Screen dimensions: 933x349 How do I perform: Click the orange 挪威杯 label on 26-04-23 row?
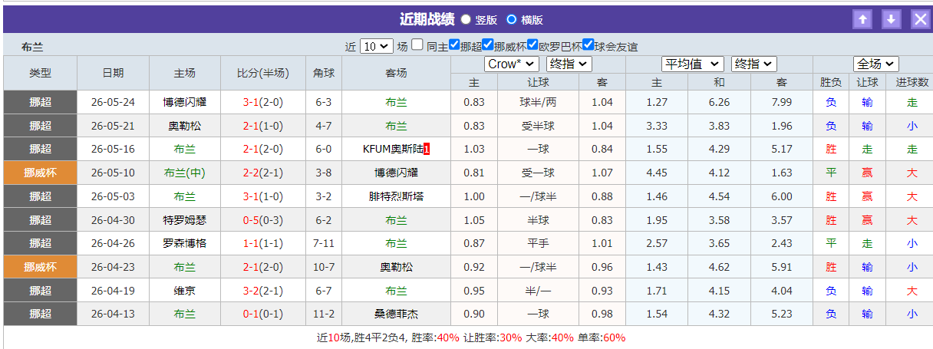[x=40, y=267]
